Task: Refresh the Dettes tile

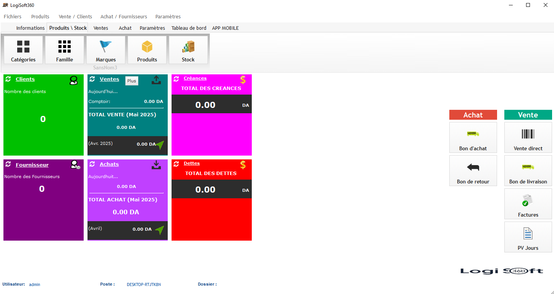Action: pyautogui.click(x=176, y=164)
